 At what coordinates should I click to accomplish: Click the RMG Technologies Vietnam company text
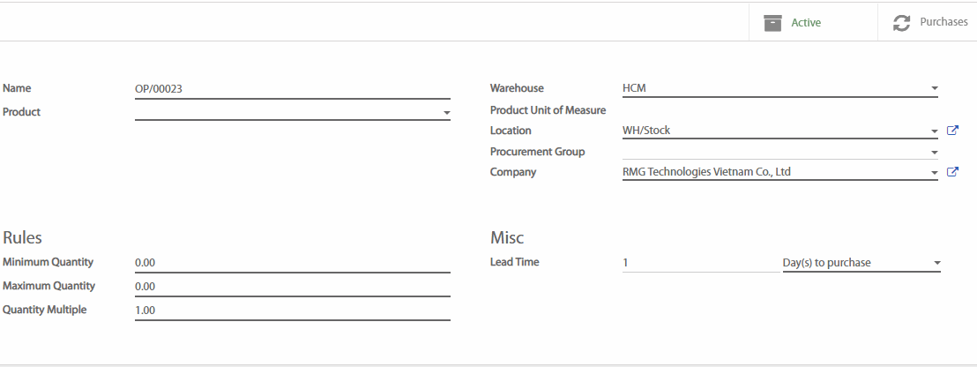[706, 172]
